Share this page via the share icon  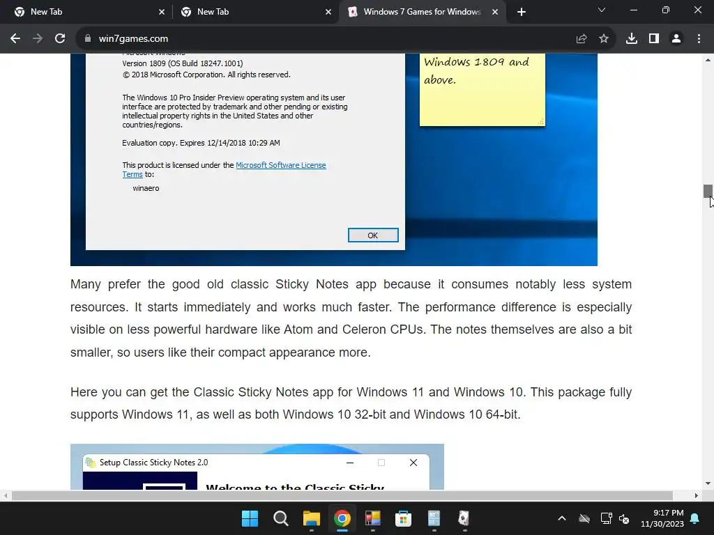582,39
